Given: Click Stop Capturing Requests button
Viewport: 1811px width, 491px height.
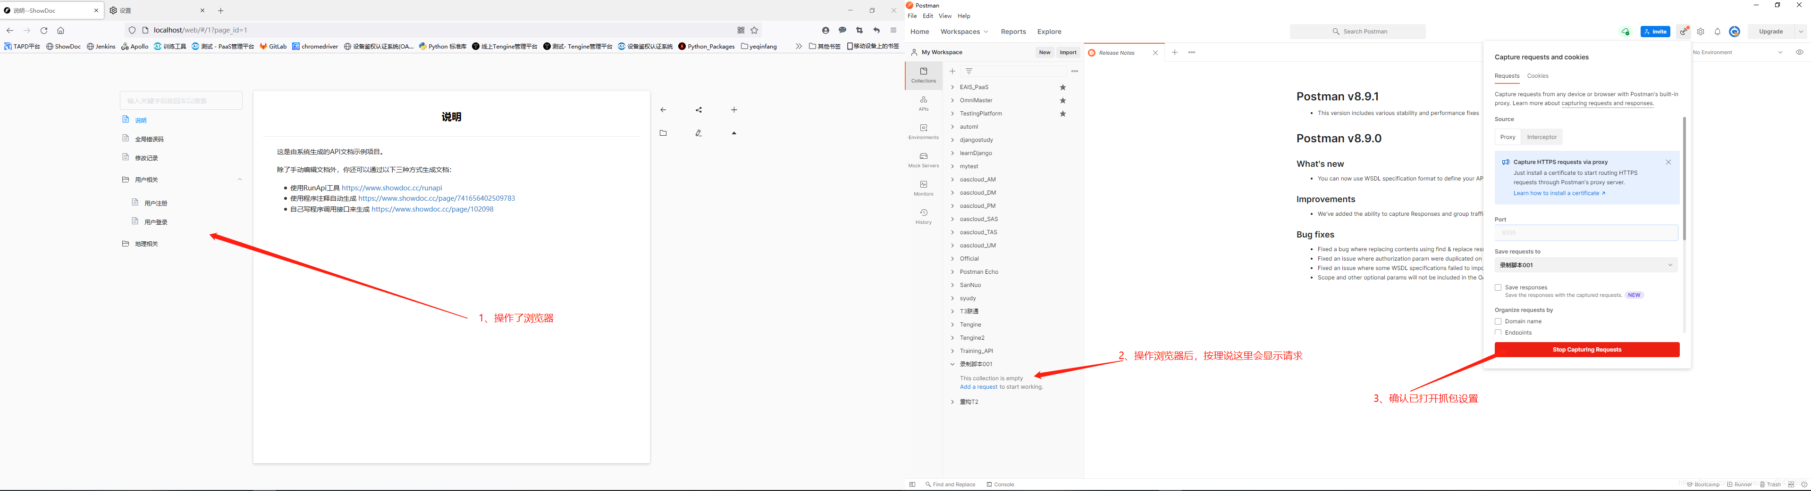Looking at the screenshot, I should pos(1587,350).
